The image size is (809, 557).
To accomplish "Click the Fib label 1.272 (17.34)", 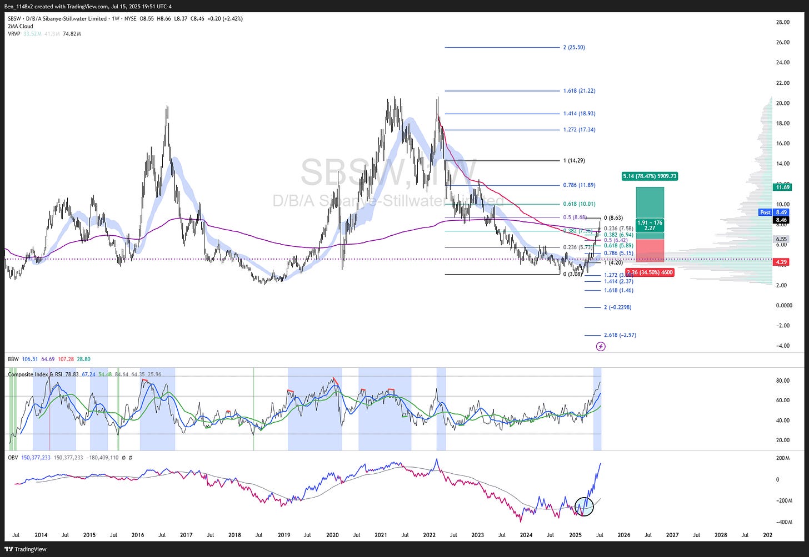I will coord(579,129).
